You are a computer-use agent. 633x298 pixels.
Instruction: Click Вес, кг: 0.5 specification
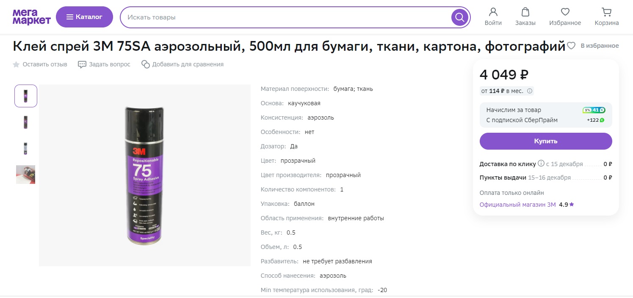click(x=278, y=232)
